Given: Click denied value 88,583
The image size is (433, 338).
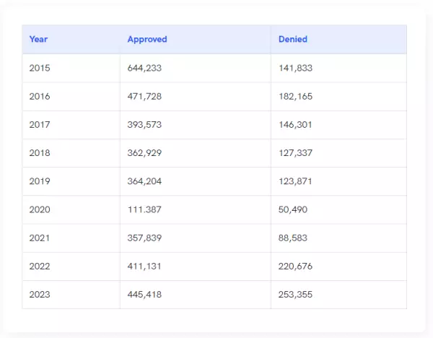Looking at the screenshot, I should [x=293, y=238].
